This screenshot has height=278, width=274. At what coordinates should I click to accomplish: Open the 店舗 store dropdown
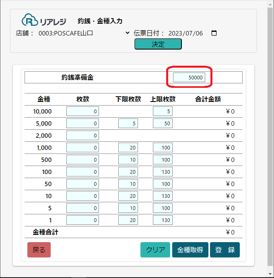click(x=83, y=33)
